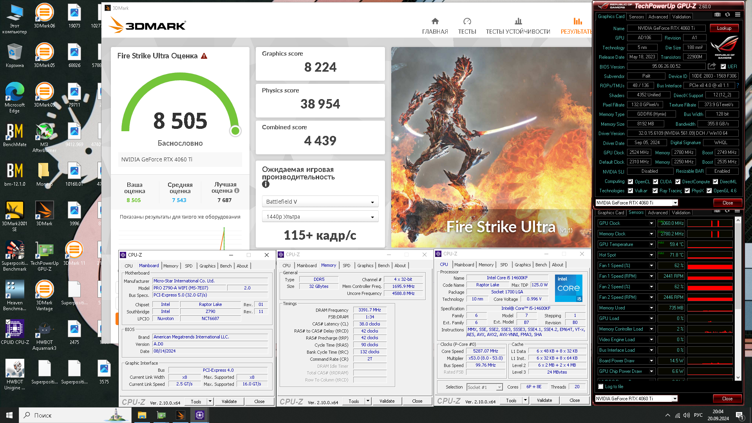Click Tools button in CPU-Z CPU window

[511, 400]
